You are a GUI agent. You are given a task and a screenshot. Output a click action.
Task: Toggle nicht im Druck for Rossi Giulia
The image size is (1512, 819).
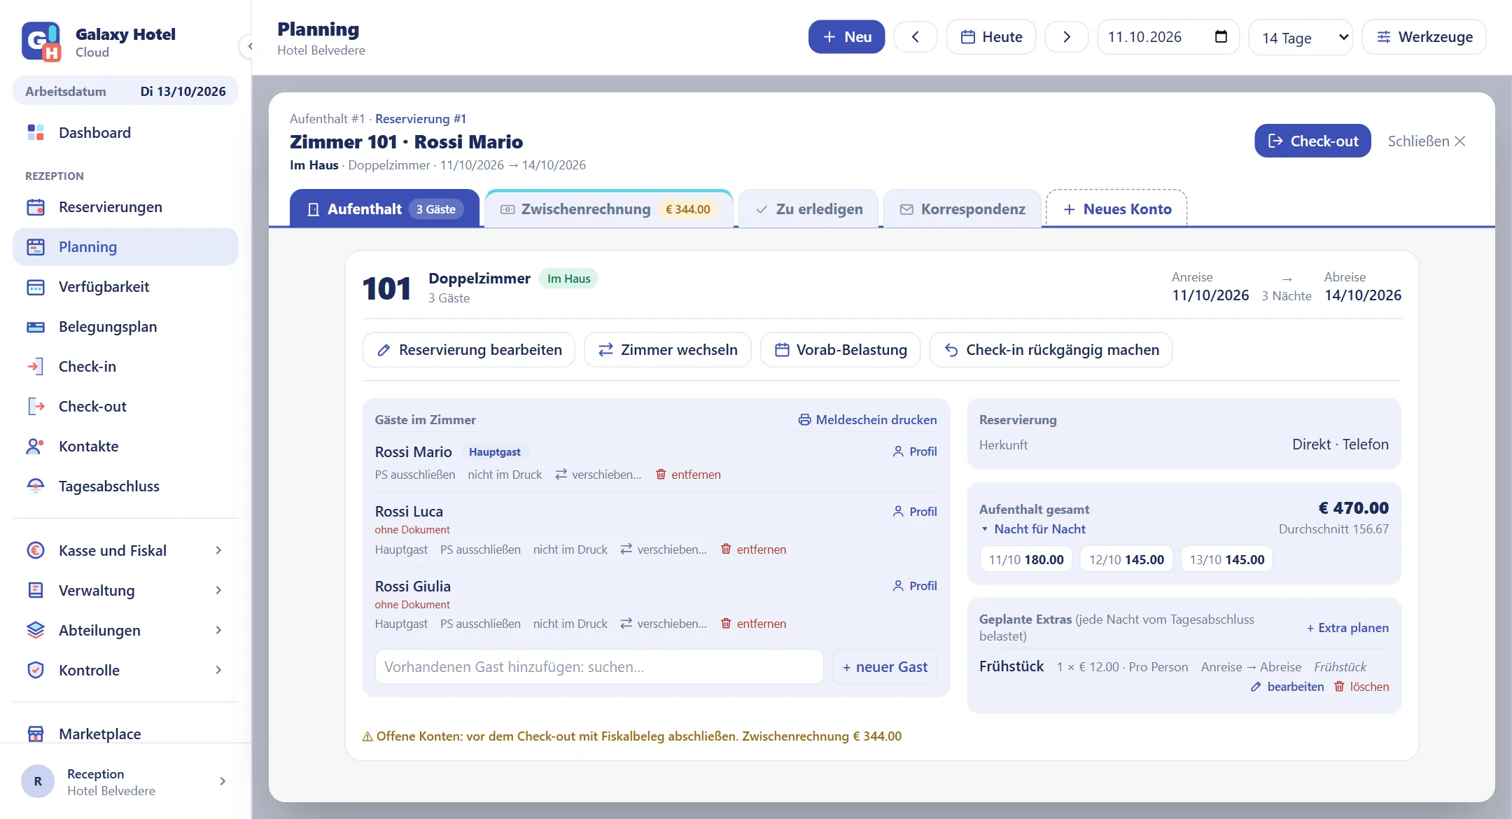pos(570,624)
